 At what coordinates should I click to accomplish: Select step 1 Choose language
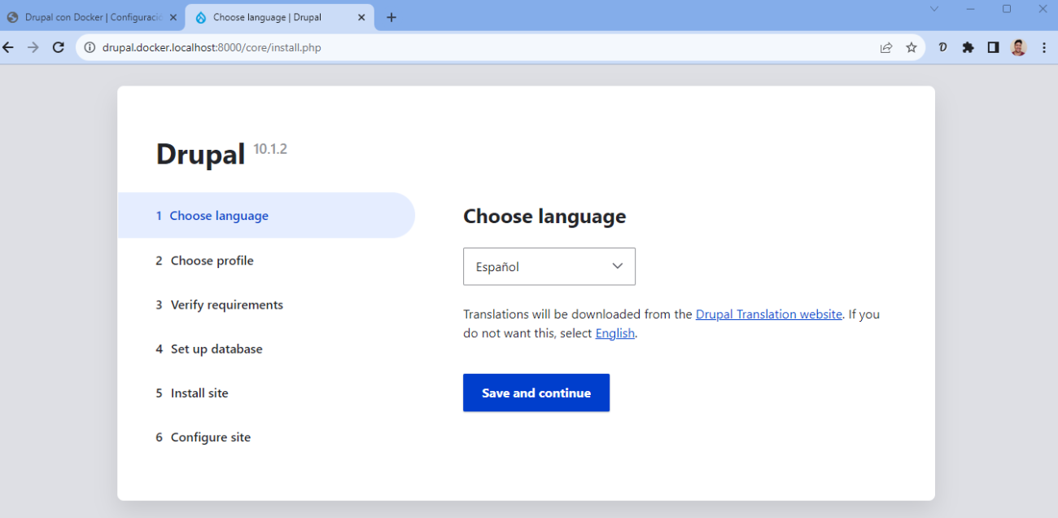pos(266,216)
